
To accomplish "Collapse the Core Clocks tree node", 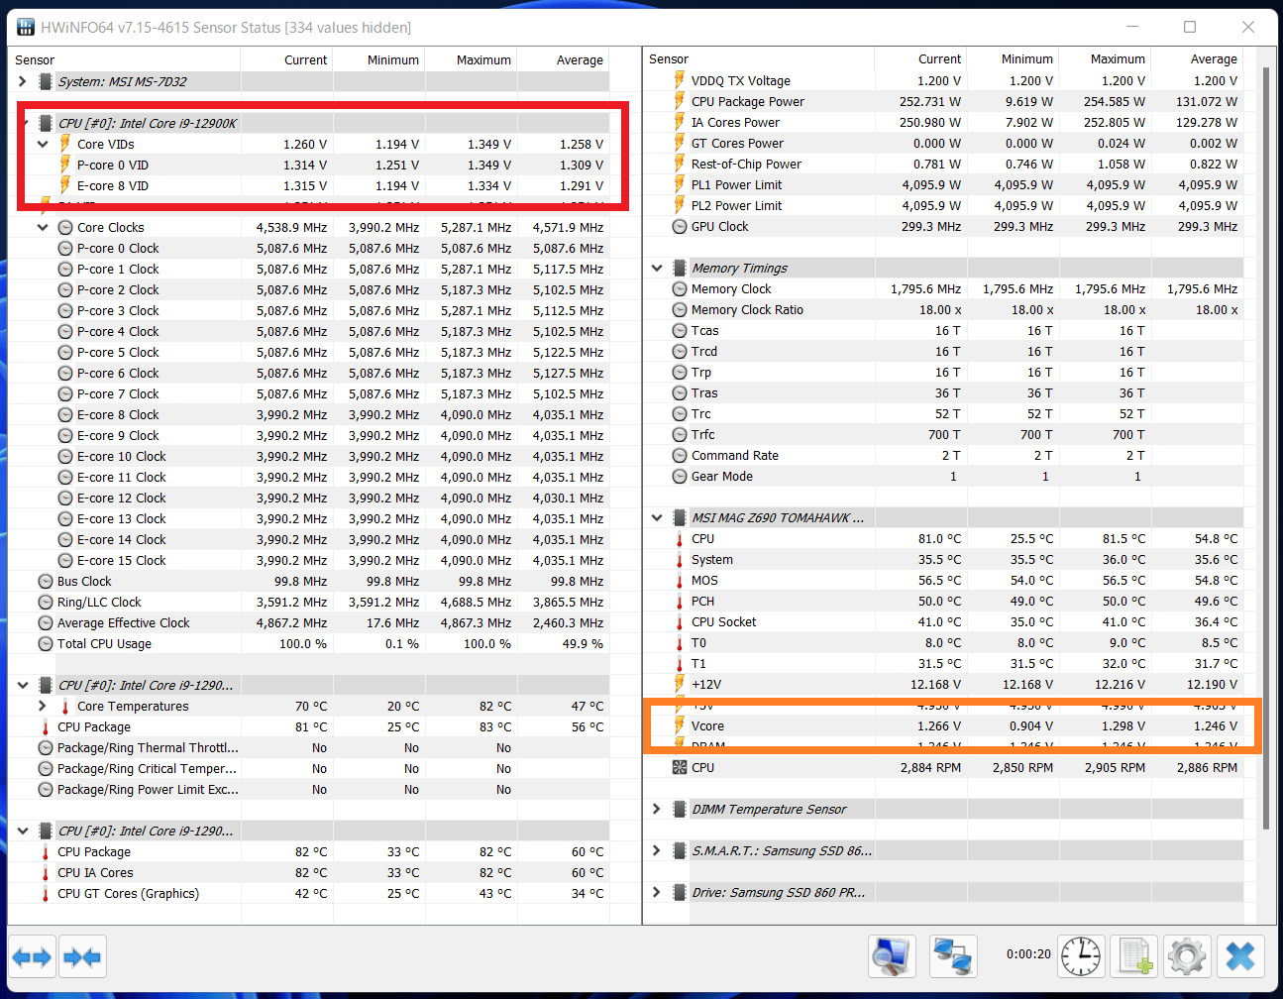I will click(43, 227).
